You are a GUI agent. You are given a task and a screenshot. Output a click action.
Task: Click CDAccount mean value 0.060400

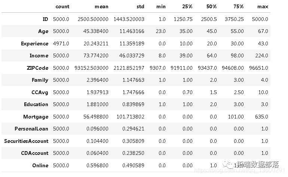(x=97, y=153)
